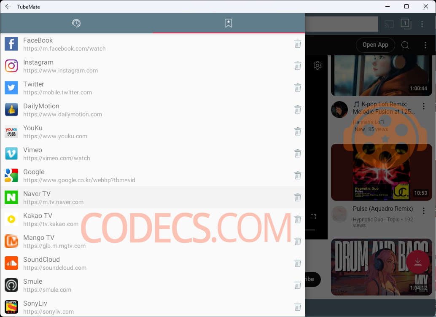Open the Naver TV green icon
Image resolution: width=436 pixels, height=317 pixels.
pyautogui.click(x=11, y=197)
